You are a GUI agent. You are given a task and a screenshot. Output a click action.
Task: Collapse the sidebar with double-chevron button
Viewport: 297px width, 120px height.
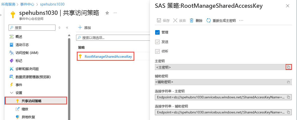(67, 28)
